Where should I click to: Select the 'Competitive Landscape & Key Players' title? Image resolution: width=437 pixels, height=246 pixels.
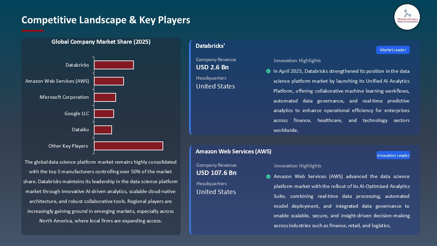pyautogui.click(x=106, y=20)
